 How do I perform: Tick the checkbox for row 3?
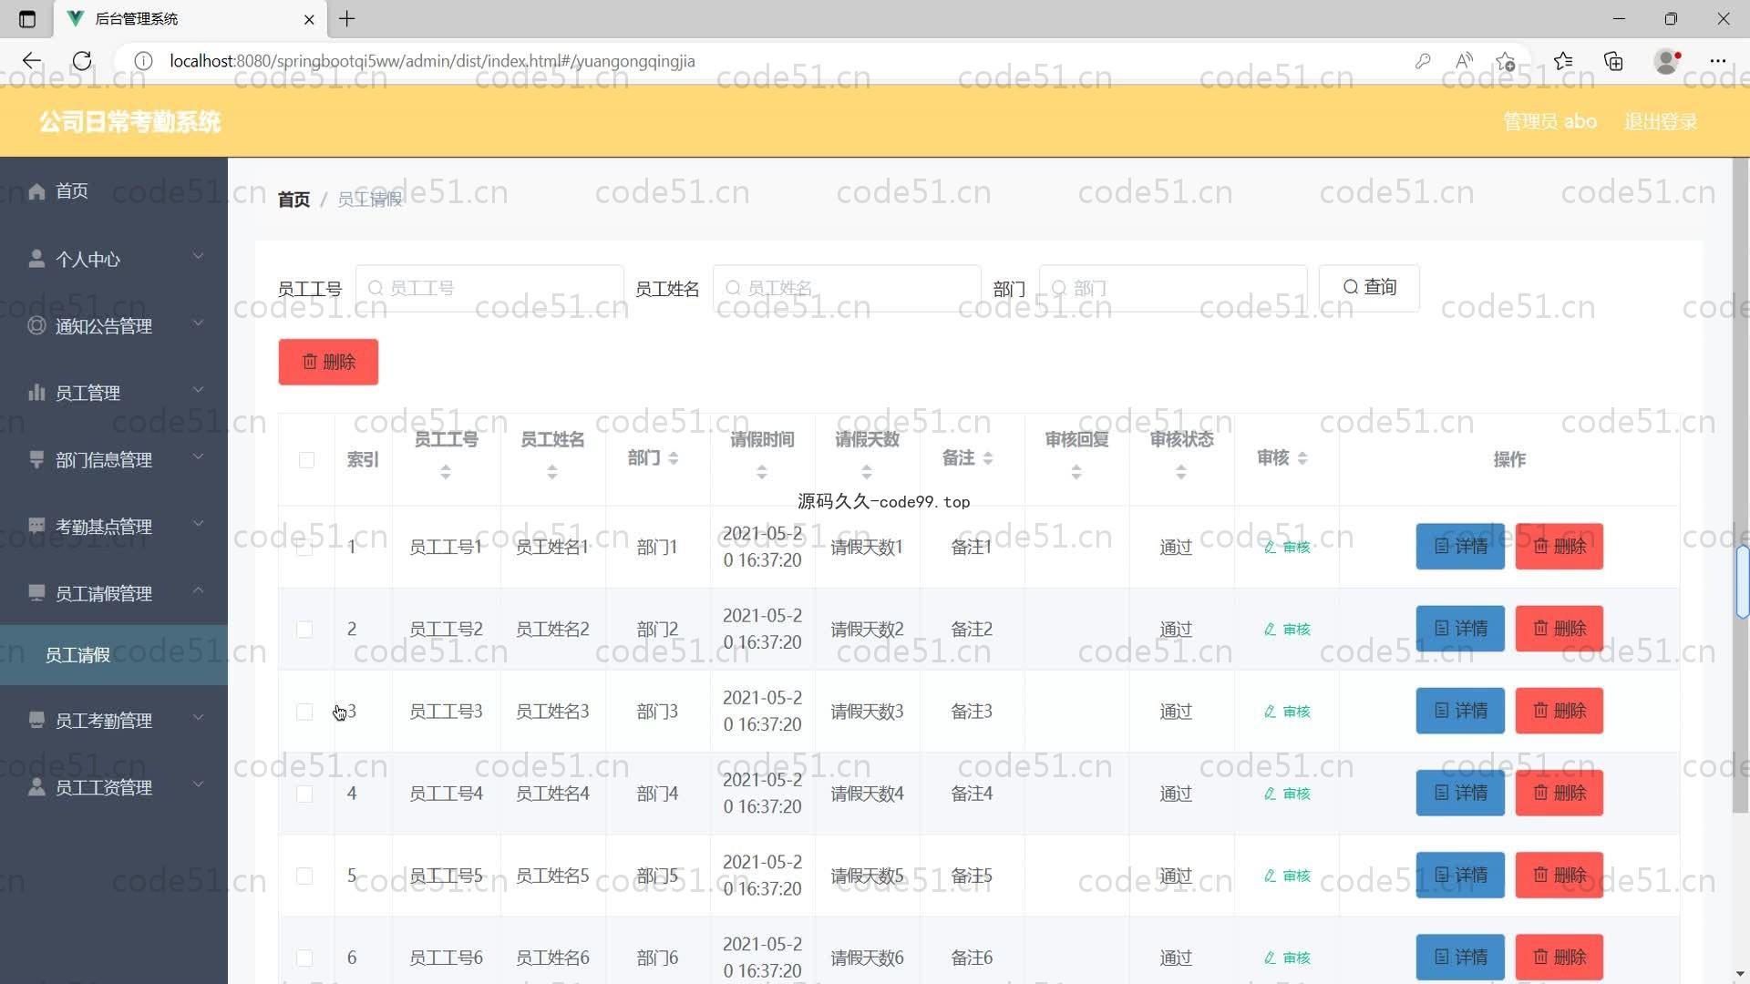coord(304,712)
